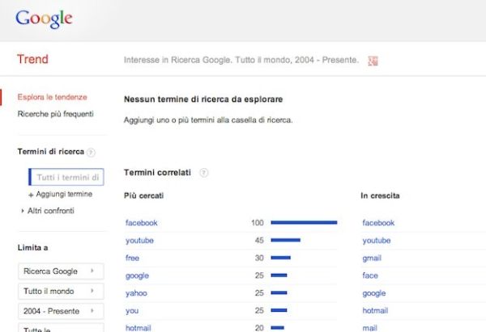Select Ricerche più frequenti in sidebar
Viewport: 486px width, 332px height.
click(56, 114)
